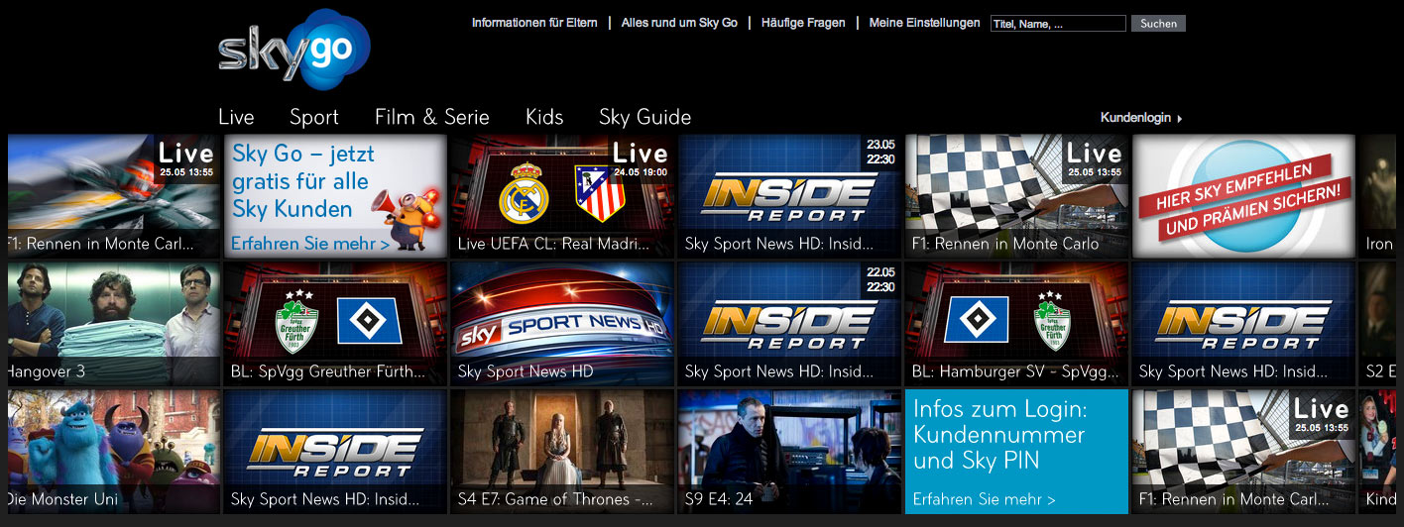Open the Sky Go logo homepage

click(294, 51)
